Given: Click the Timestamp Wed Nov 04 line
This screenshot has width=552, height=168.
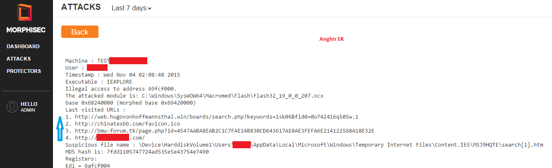Looking at the screenshot, I should point(122,75).
